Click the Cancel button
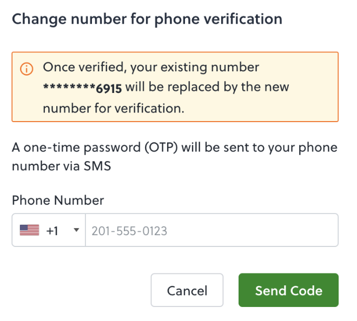Viewport: 357px width, 321px height. click(187, 290)
